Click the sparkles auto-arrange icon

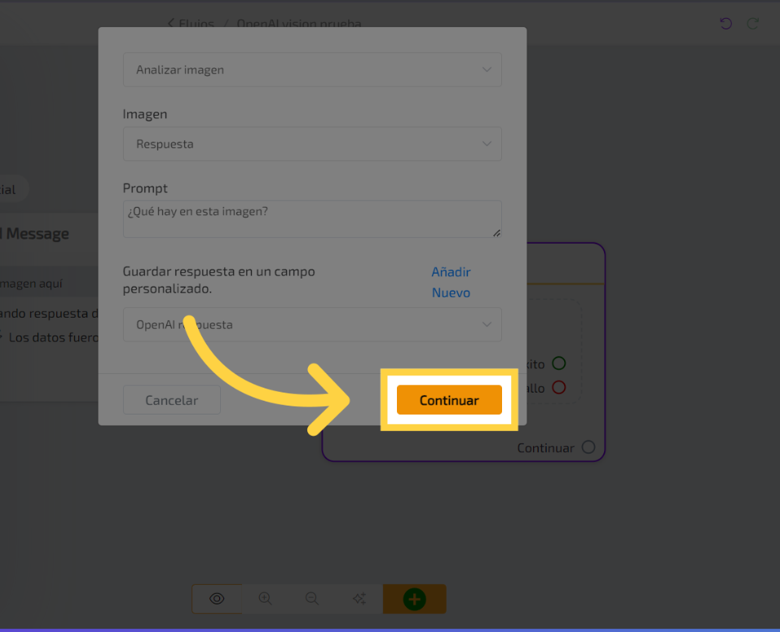tap(359, 599)
